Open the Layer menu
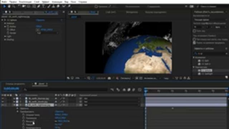 pyautogui.click(x=36, y=2)
